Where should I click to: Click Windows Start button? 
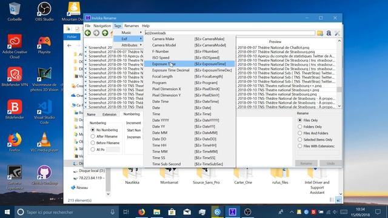[7, 212]
